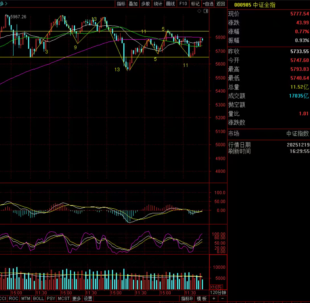Expand 更多 for more indicators
310x303 pixels.
coord(77,298)
